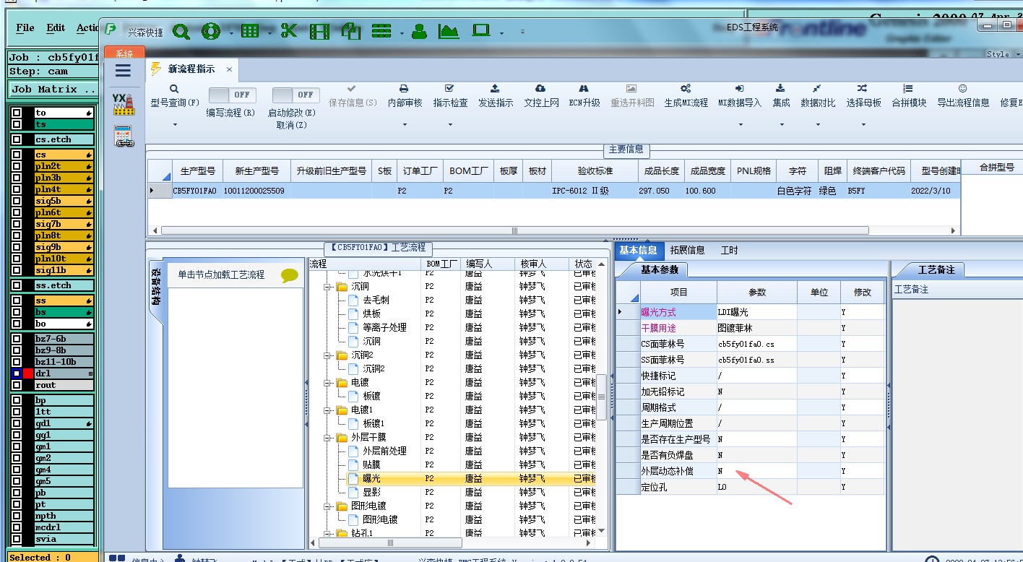This screenshot has width=1023, height=562.
Task: Check the box for layer sig5b
Action: 16,201
